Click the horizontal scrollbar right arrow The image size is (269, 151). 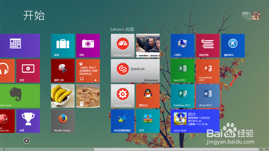[261, 149]
